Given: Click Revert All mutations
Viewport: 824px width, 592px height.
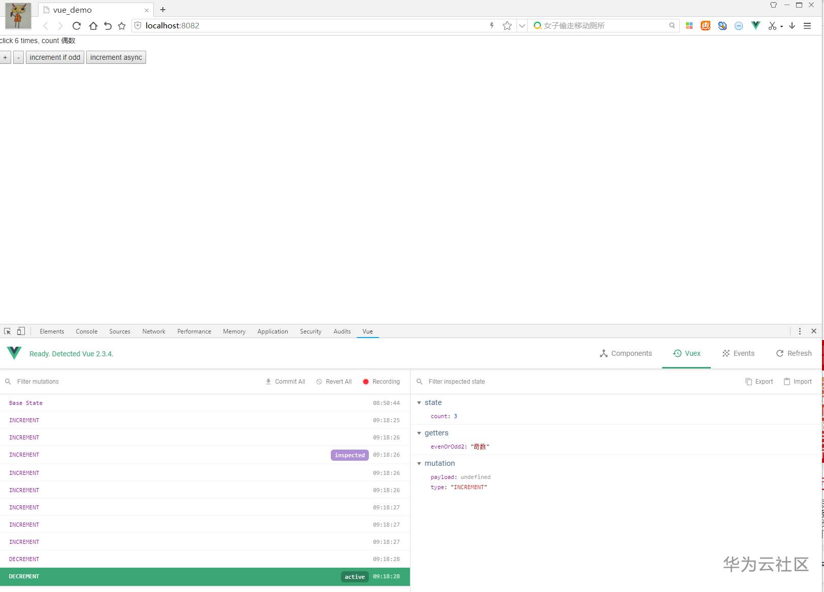Looking at the screenshot, I should coord(334,382).
